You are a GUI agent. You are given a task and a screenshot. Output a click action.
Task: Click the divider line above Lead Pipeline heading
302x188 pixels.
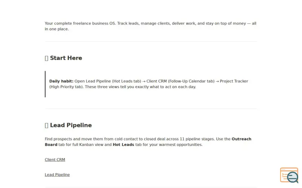[x=151, y=109]
